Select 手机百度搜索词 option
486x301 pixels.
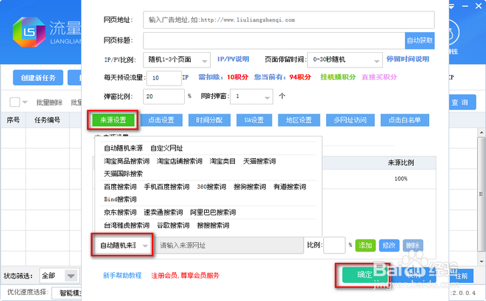pos(167,187)
